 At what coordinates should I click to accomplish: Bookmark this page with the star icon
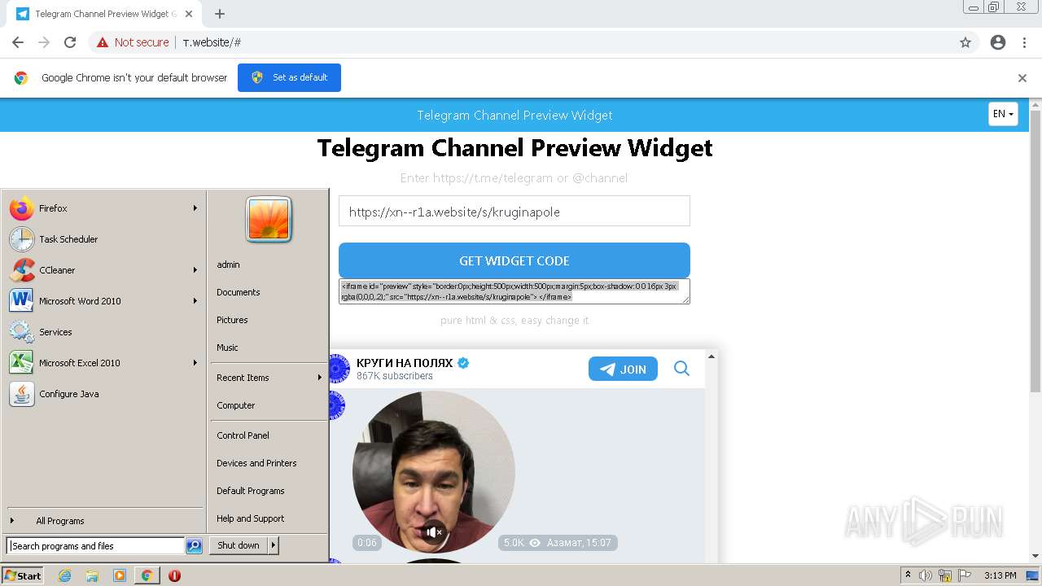coord(965,42)
